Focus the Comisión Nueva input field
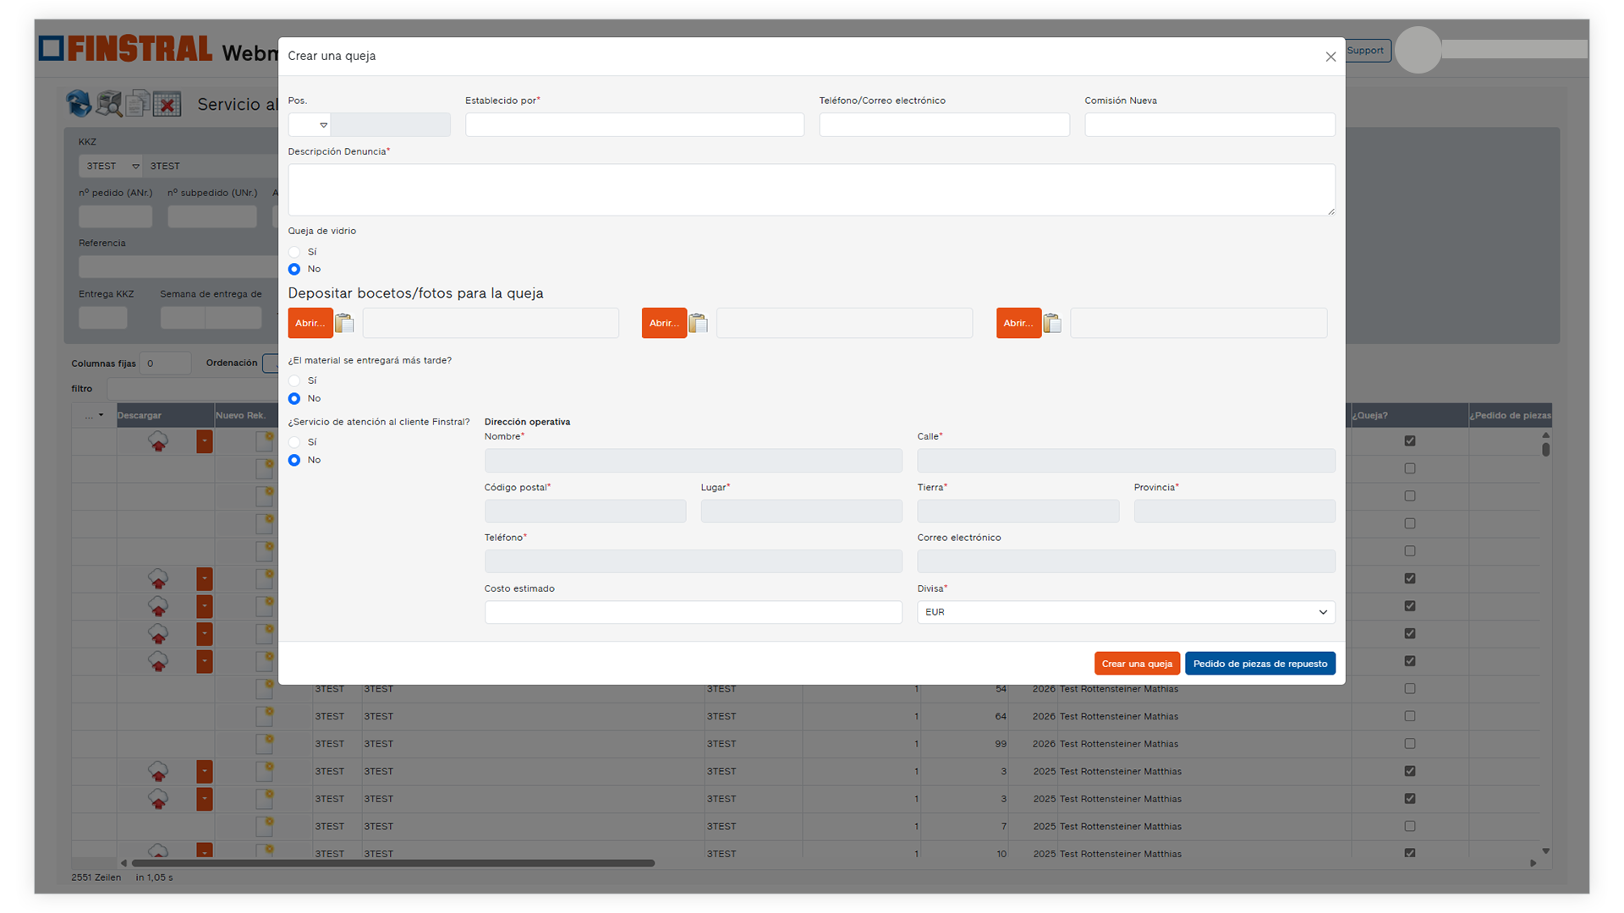Image resolution: width=1624 pixels, height=913 pixels. pos(1210,125)
